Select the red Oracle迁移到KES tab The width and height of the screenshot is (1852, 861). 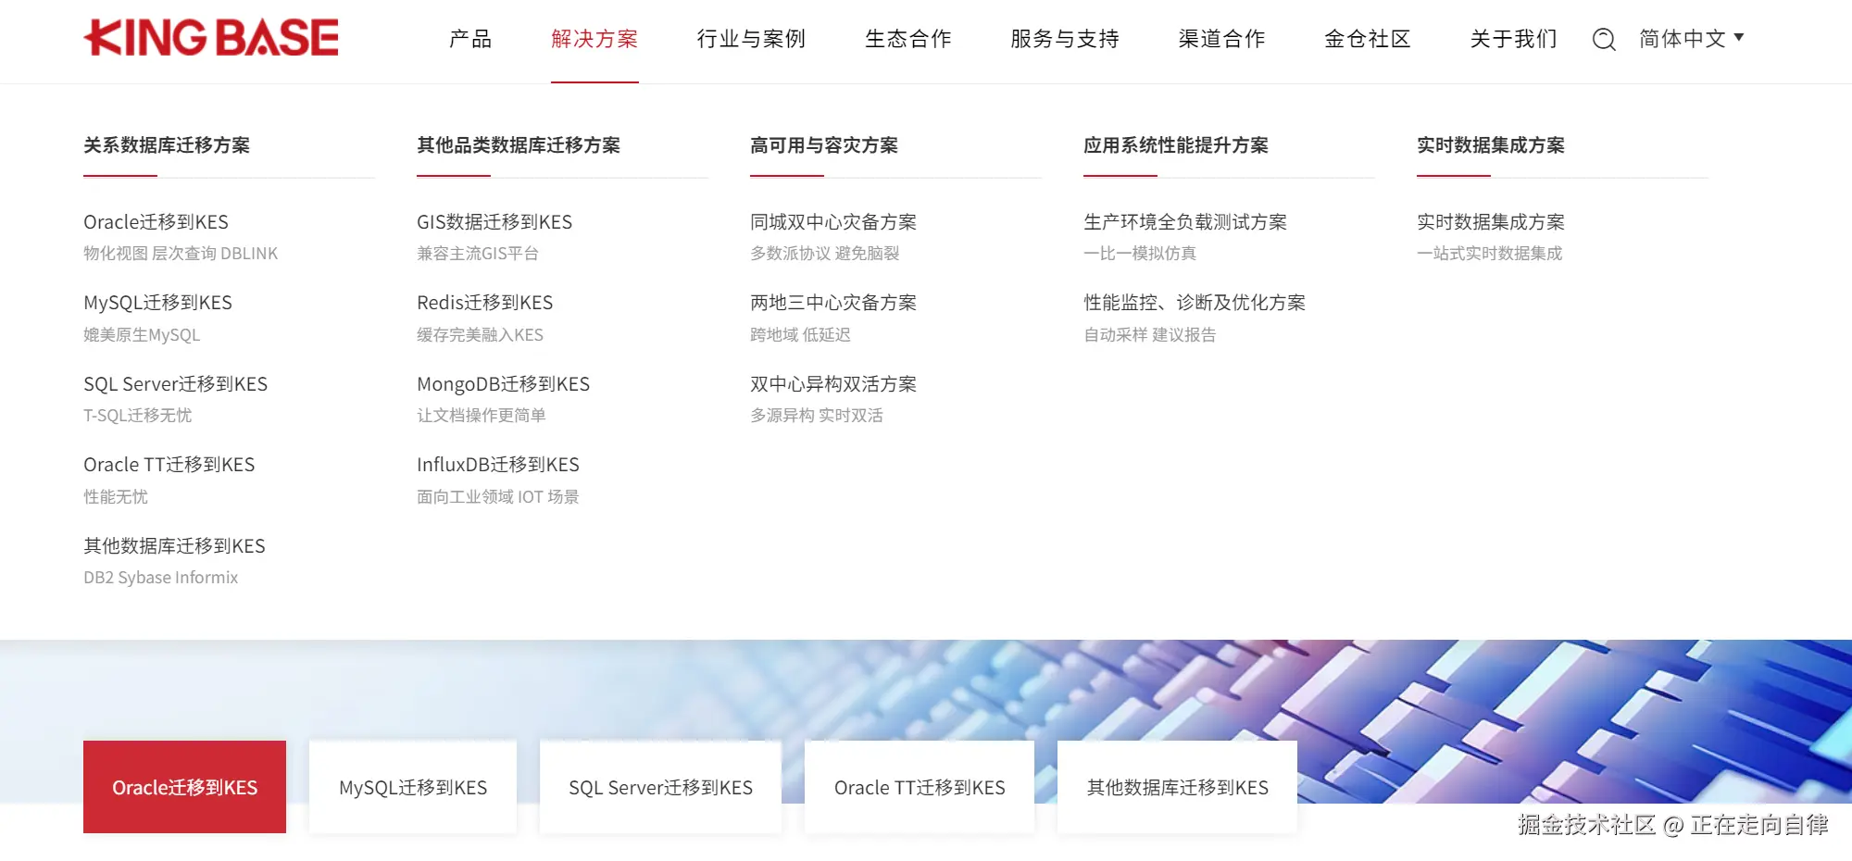184,787
